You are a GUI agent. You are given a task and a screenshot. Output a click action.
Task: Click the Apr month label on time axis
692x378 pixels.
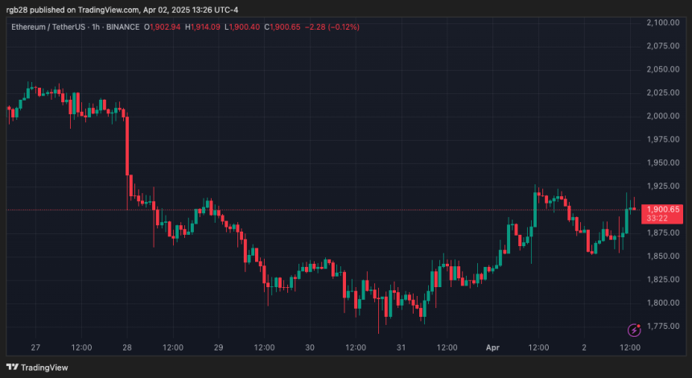click(x=492, y=348)
